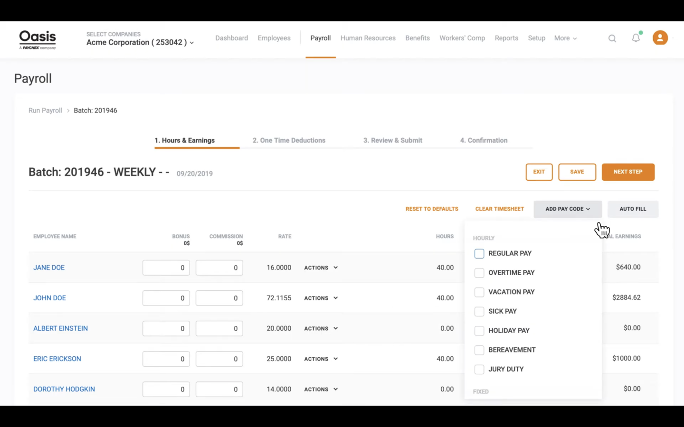Switch to One Time Deductions step
The image size is (684, 427).
pos(289,140)
